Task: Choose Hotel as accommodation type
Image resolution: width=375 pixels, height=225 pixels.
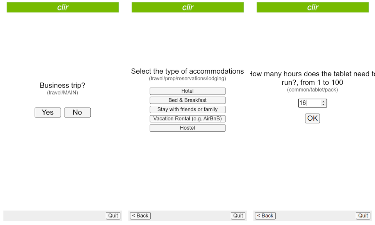Action: tap(187, 91)
